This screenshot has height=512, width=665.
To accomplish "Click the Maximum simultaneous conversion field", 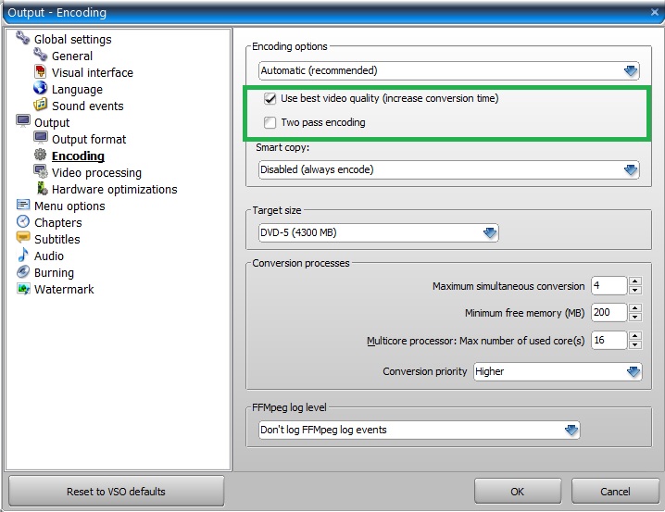I will point(609,286).
